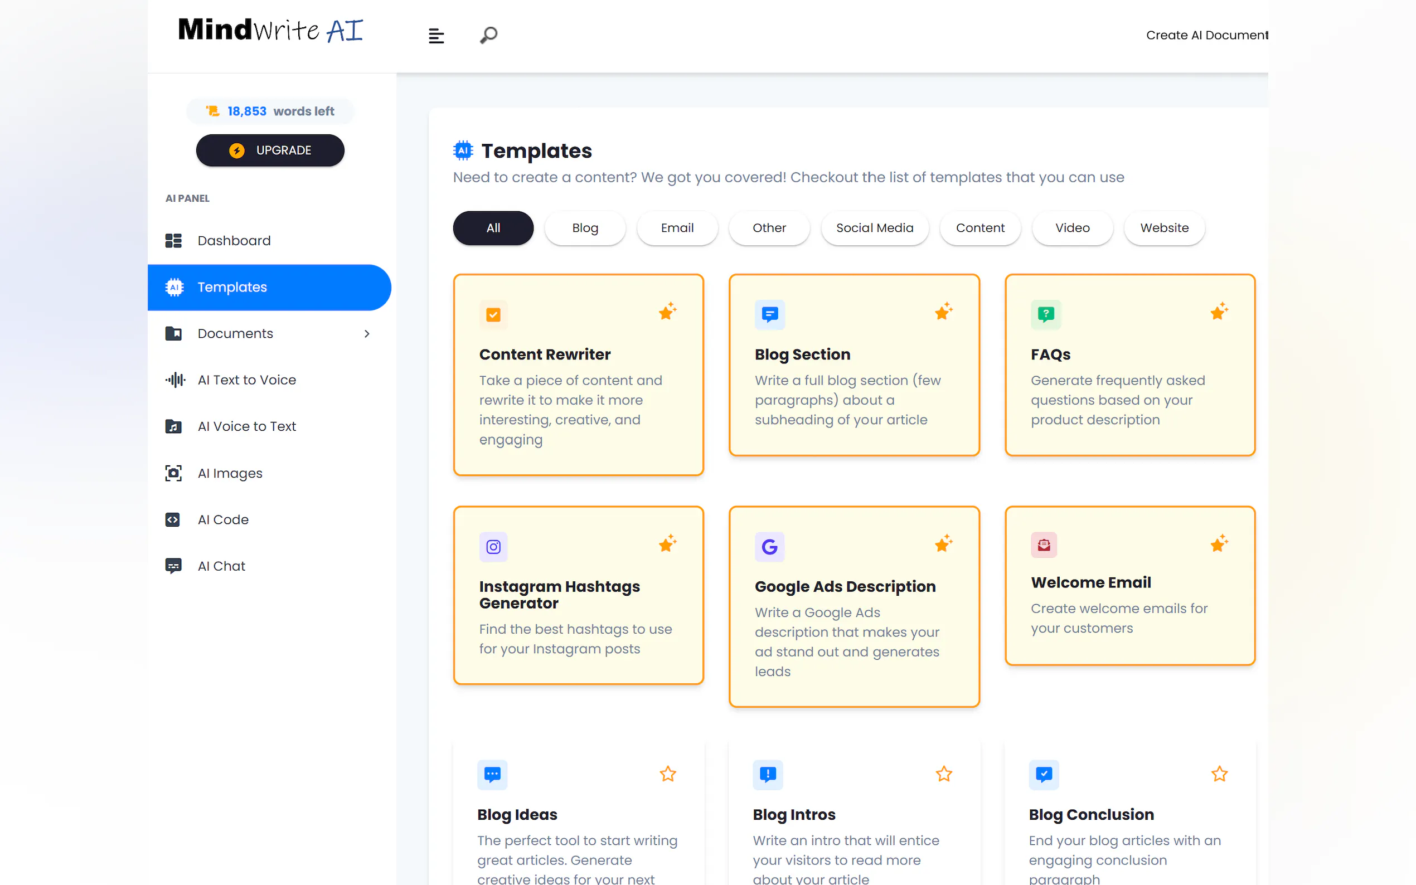This screenshot has width=1416, height=885.
Task: Click the Google icon on Ads Description card
Action: pos(769,547)
